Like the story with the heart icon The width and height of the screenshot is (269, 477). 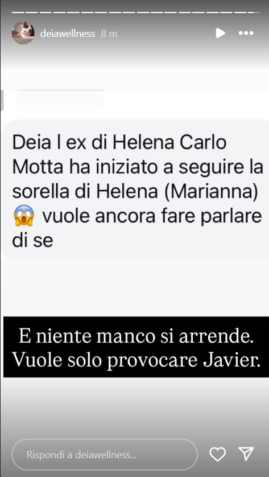[x=218, y=454]
